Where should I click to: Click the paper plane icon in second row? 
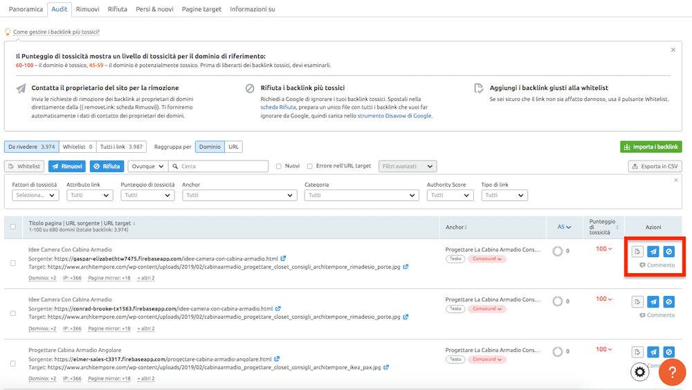pyautogui.click(x=653, y=301)
